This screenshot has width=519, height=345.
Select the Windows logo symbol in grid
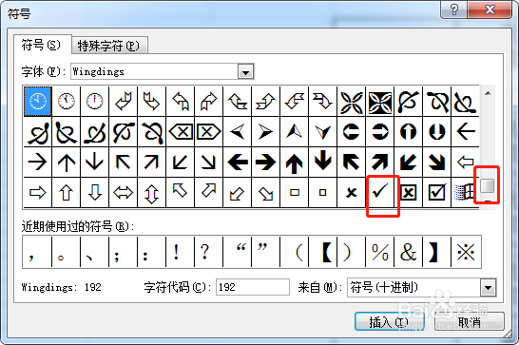[x=465, y=192]
